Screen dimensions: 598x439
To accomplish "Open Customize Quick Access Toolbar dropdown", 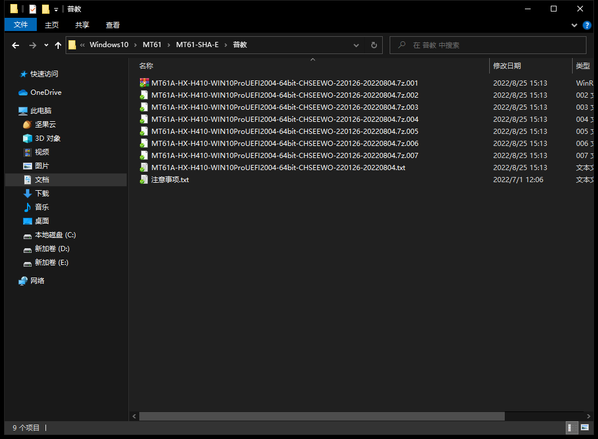I will click(56, 10).
